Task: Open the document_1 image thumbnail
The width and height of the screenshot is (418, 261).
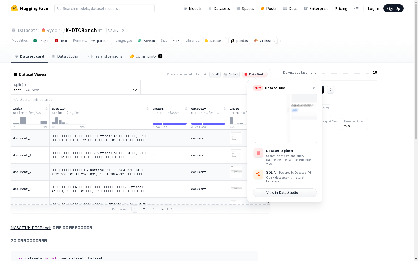Action: (x=236, y=155)
